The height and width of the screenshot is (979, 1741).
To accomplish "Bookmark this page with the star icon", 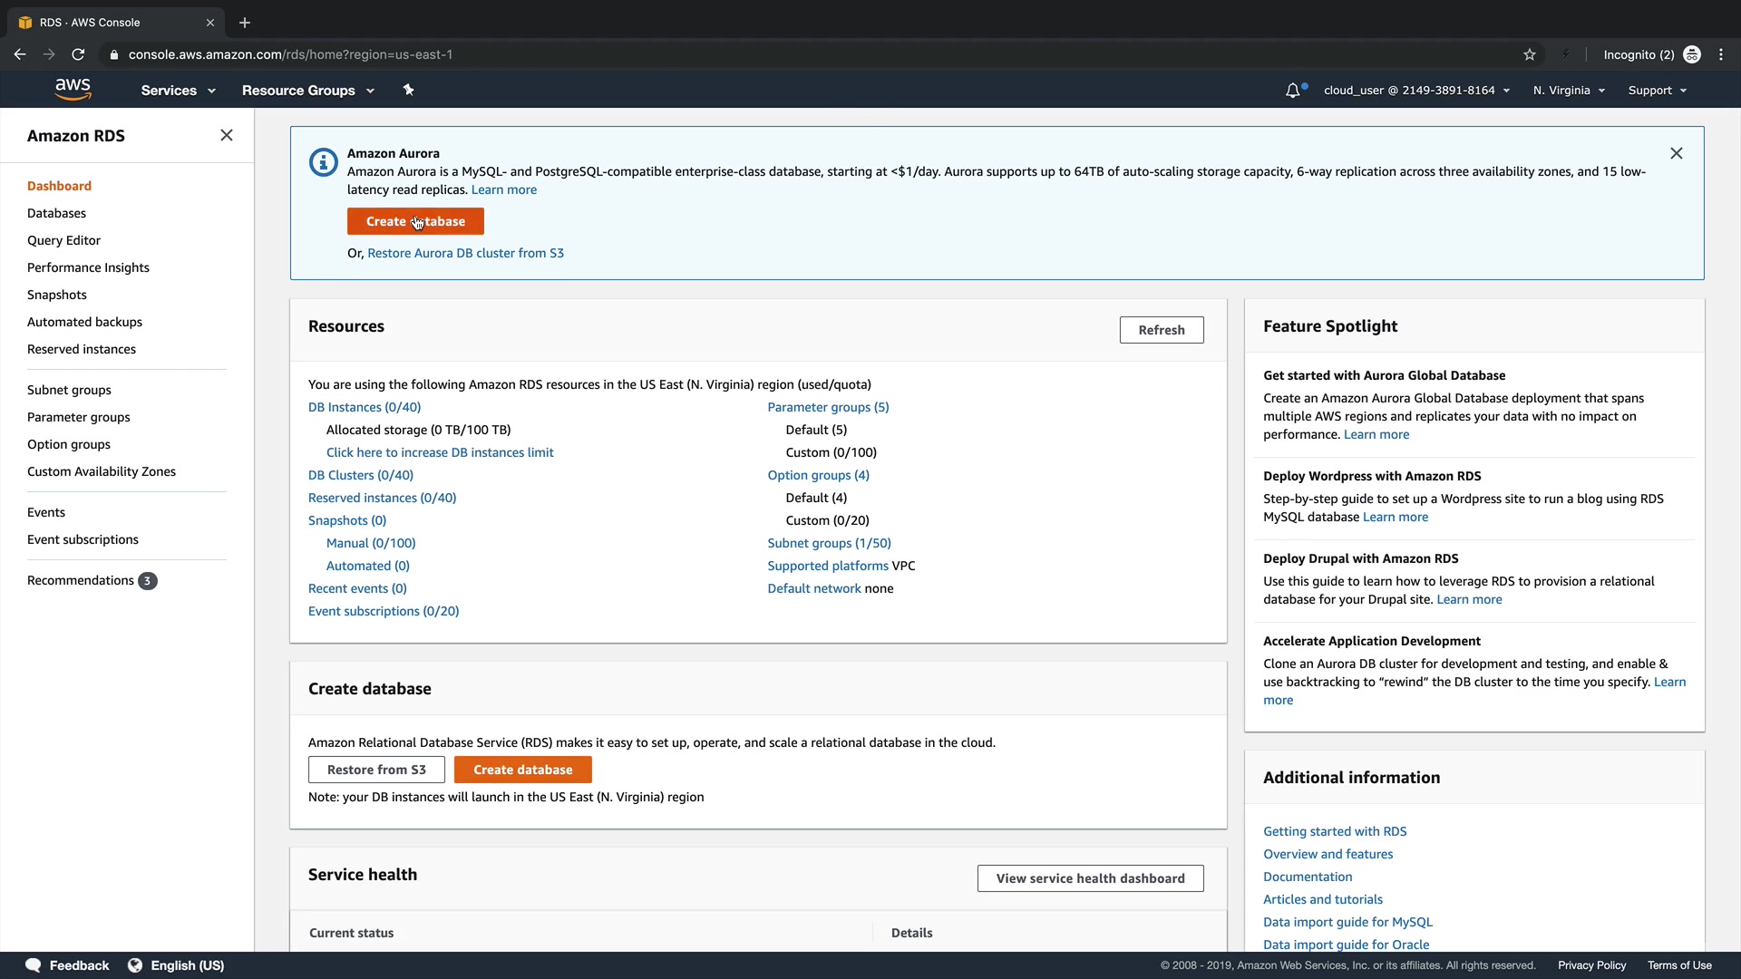I will click(x=1530, y=54).
